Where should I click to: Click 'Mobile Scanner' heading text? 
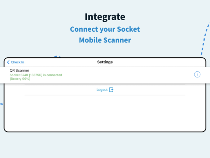coord(105,40)
